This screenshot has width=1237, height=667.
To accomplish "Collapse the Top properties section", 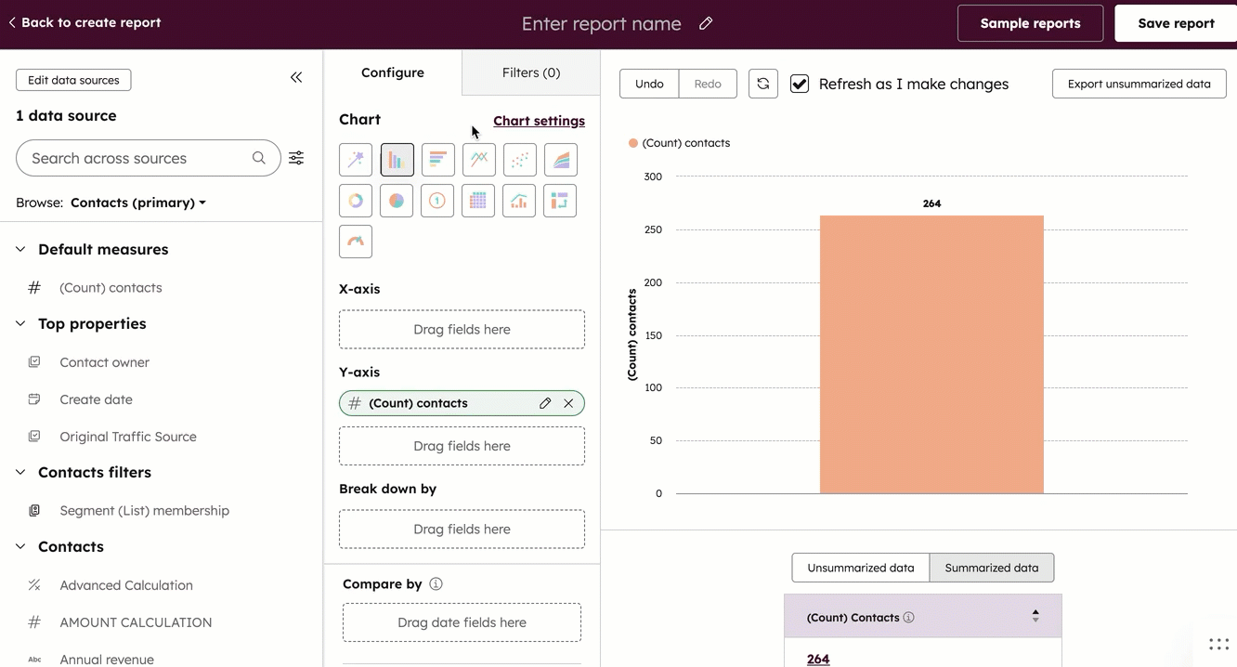I will point(20,323).
